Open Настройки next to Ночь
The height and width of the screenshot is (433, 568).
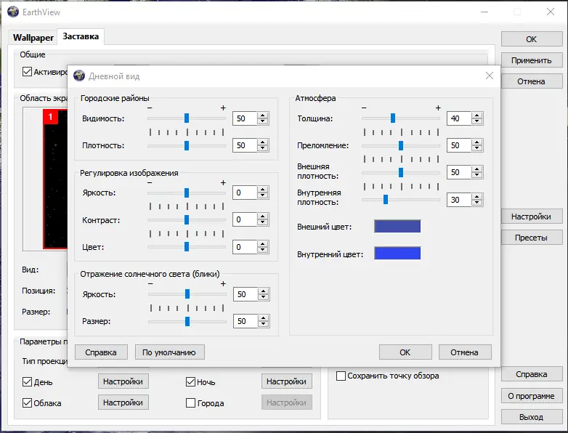tap(286, 381)
